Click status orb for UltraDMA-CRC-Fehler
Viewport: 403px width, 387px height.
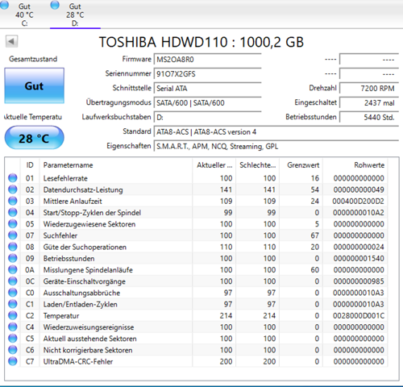pos(13,361)
